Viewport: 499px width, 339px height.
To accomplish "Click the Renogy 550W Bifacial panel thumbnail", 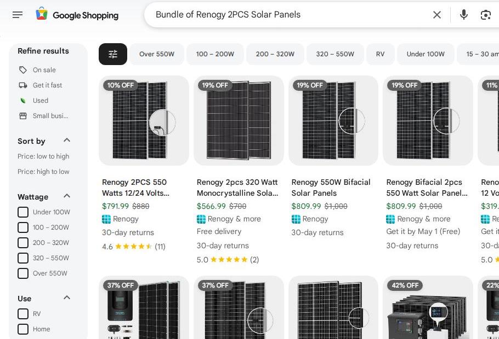I will 333,121.
